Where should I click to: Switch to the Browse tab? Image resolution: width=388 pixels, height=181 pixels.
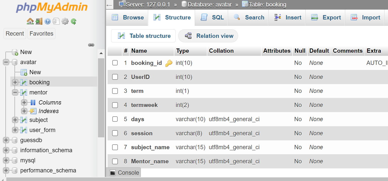[x=127, y=17]
